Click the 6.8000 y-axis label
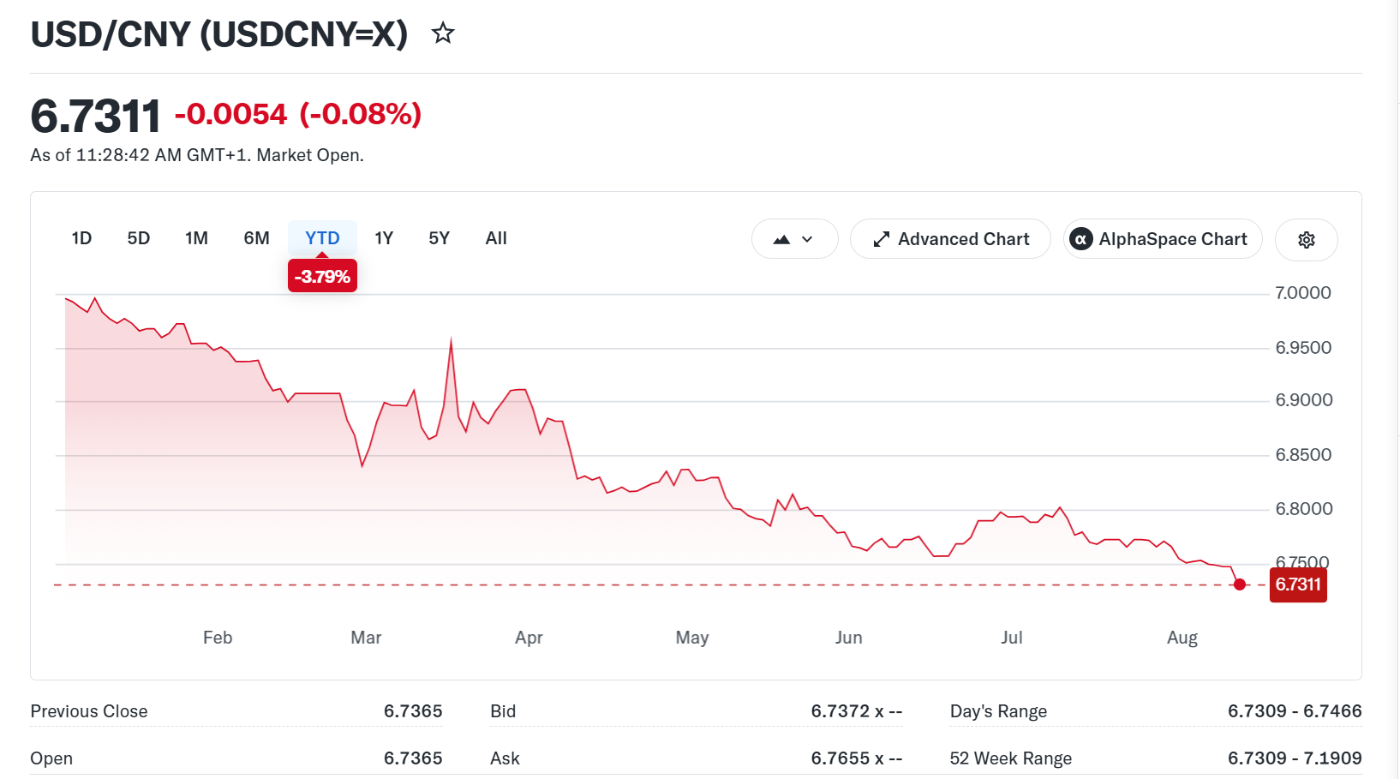Screen dimensions: 1400x779 1303,509
